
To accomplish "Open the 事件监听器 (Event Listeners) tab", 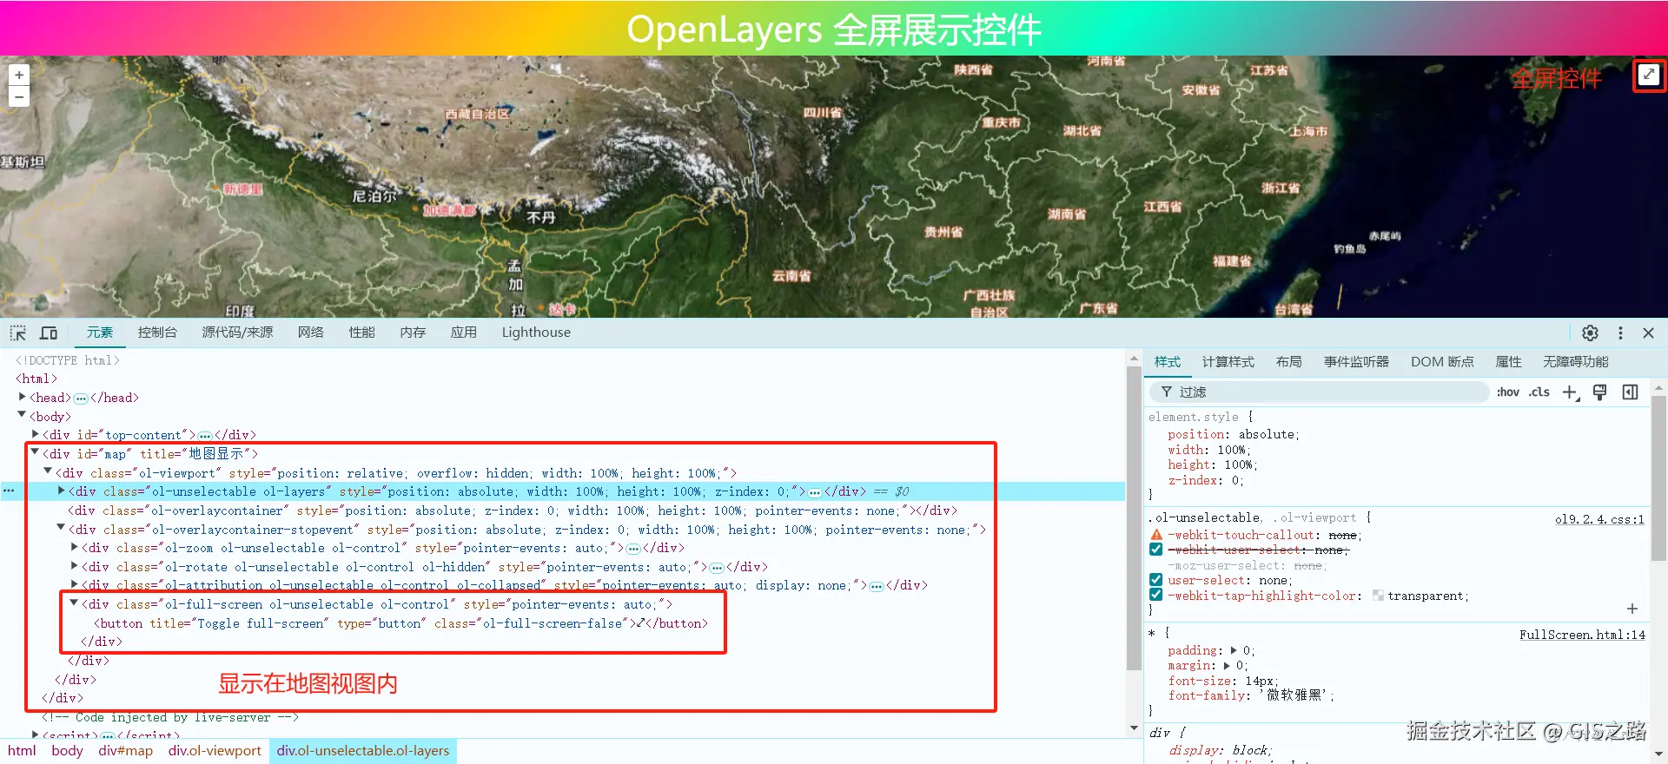I will click(1356, 362).
